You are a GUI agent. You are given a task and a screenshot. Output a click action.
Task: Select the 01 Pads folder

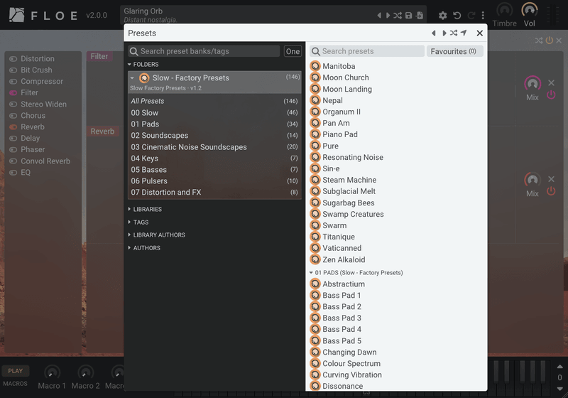coord(214,124)
